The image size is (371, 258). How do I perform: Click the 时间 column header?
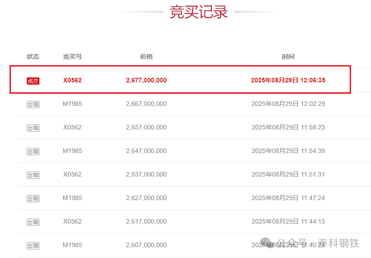click(288, 57)
